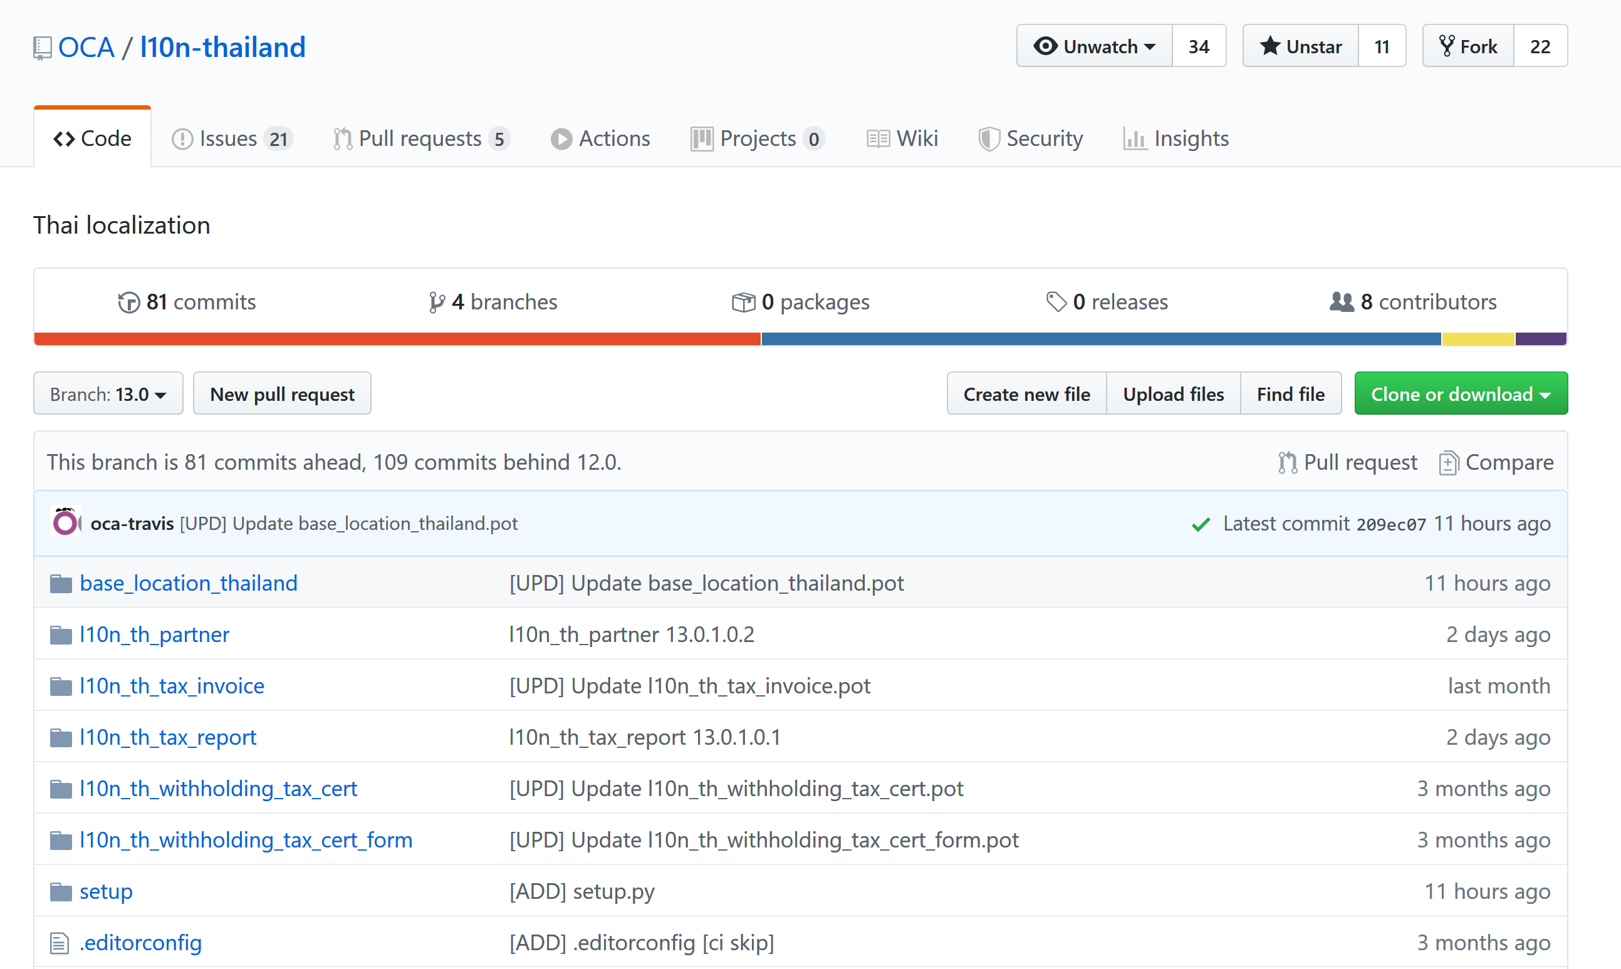Screen dimensions: 1621x969
Task: Expand the Clone or download menu
Action: (1461, 394)
